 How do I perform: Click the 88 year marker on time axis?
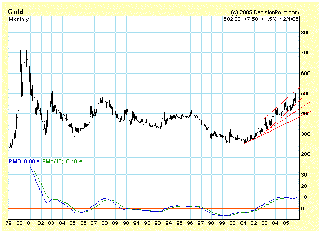pos(104,223)
